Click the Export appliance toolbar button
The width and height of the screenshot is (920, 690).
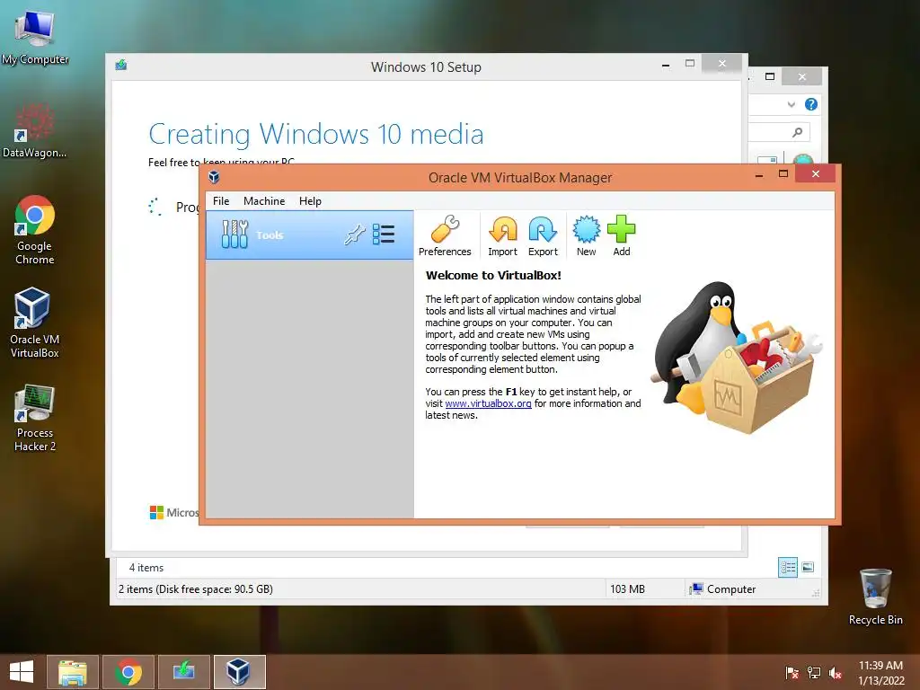pos(543,236)
